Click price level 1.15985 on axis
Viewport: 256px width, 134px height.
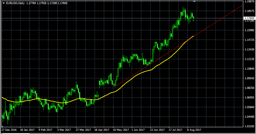point(249,30)
